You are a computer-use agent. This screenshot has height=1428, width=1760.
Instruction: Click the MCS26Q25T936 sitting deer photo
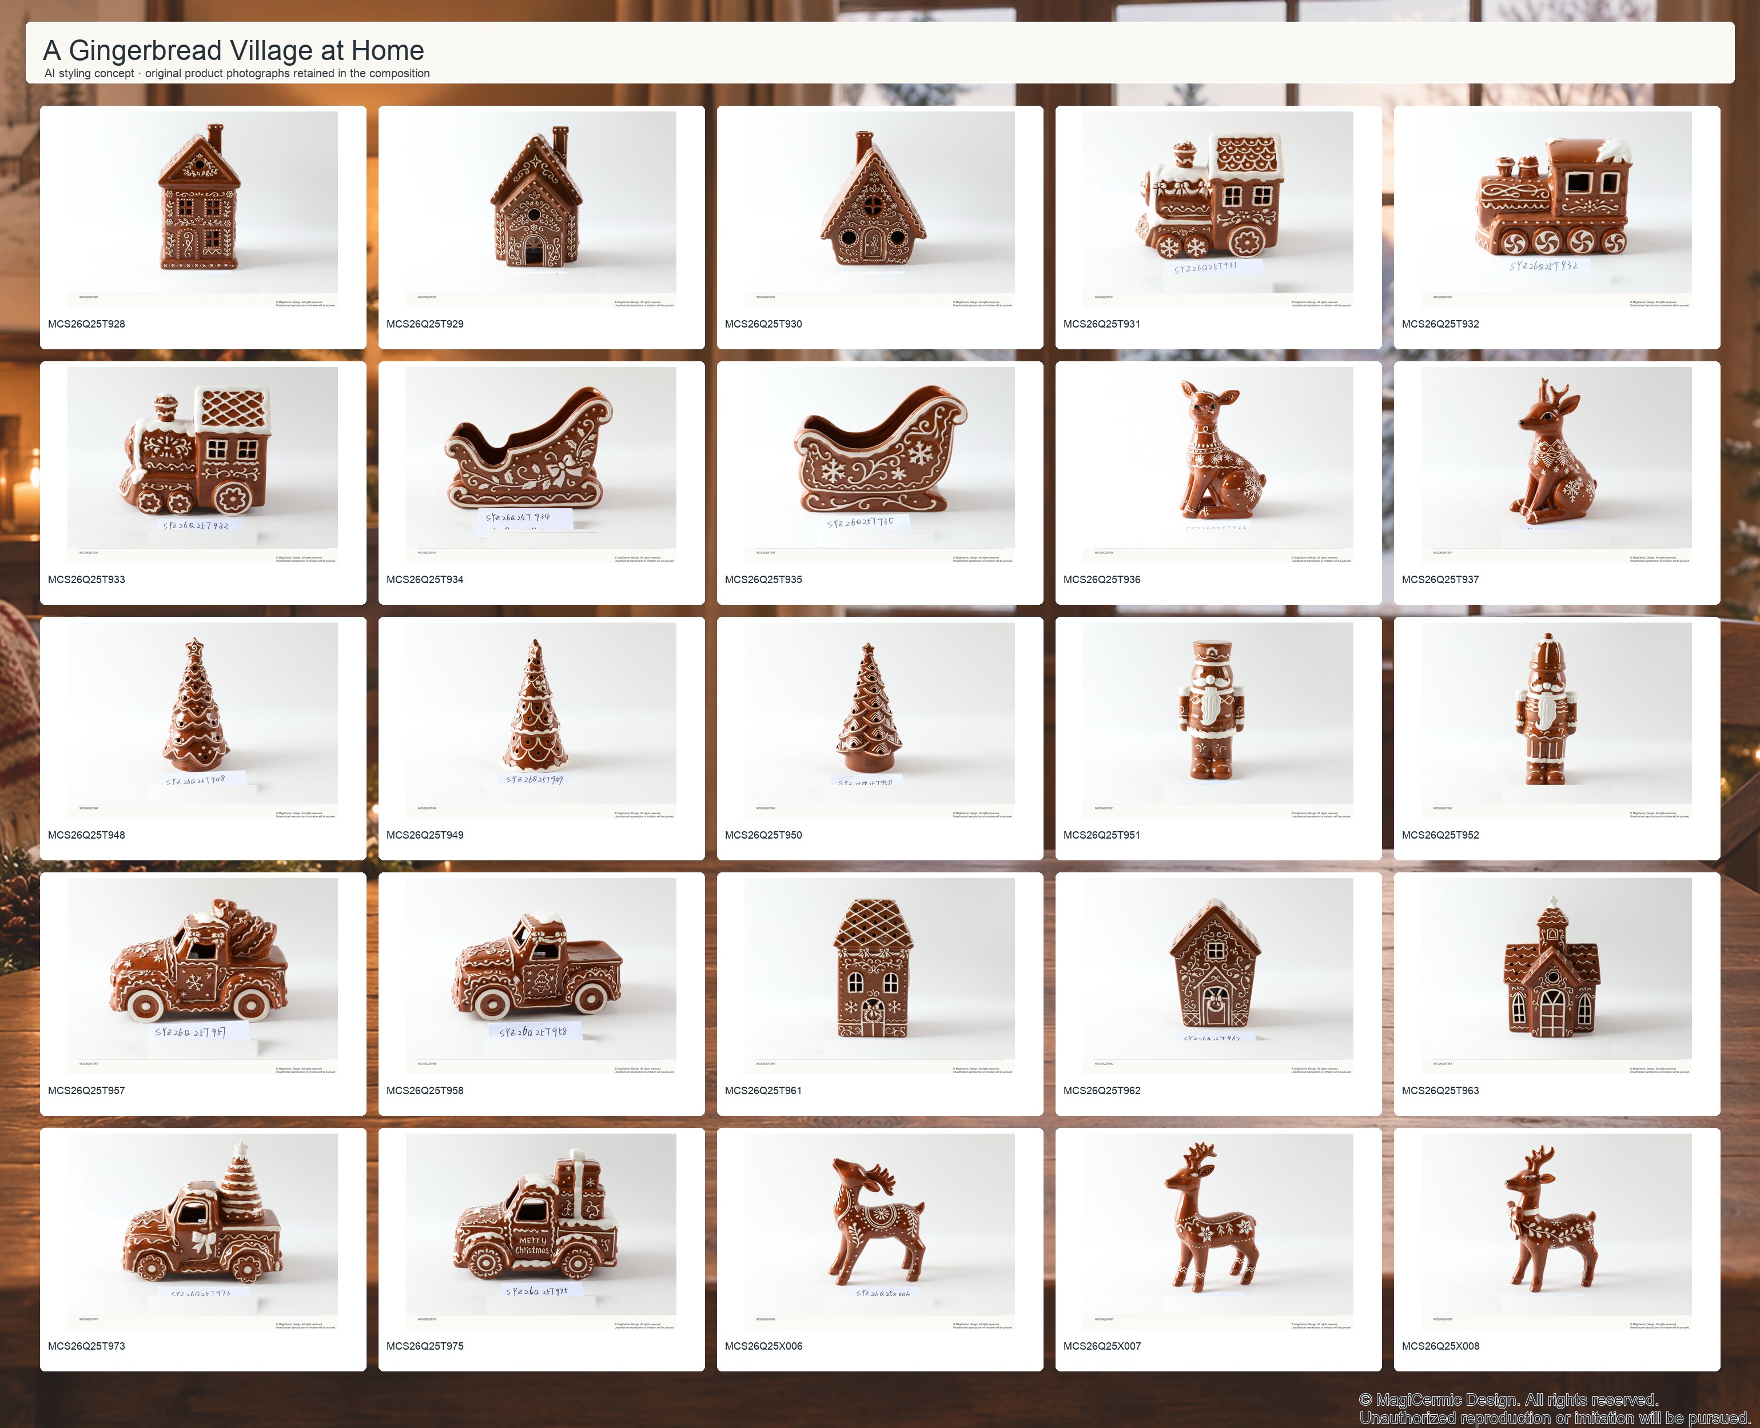(1218, 465)
